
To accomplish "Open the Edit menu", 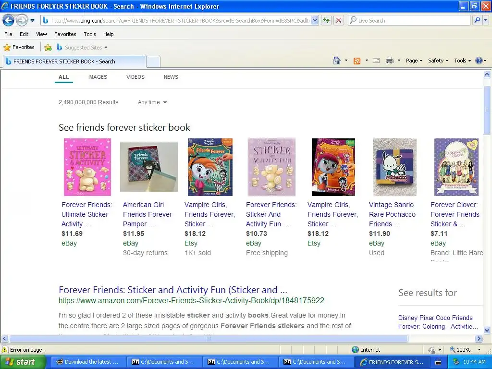I will point(24,34).
